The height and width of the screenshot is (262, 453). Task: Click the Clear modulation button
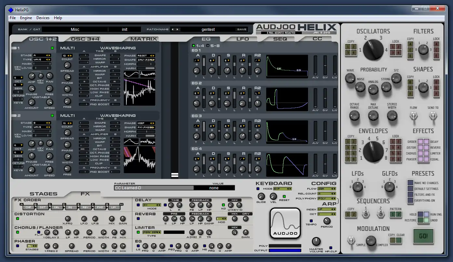[x=399, y=240]
